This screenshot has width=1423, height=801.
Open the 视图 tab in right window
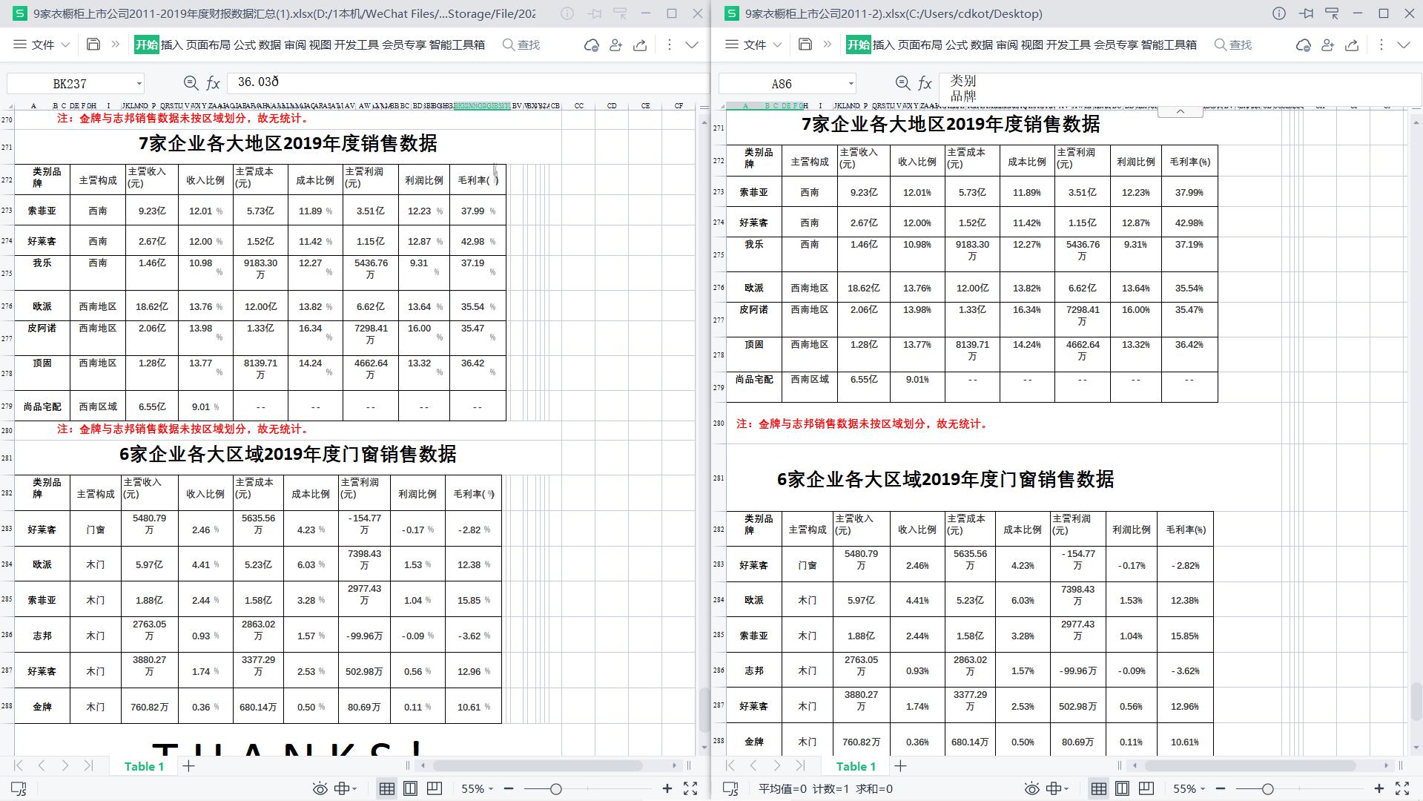pos(1032,44)
